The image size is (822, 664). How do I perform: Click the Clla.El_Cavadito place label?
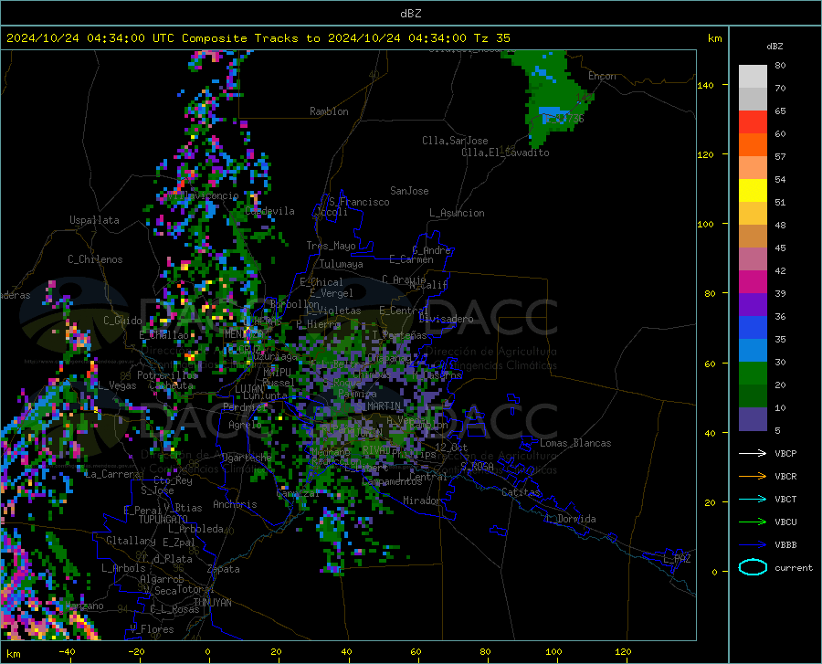505,153
